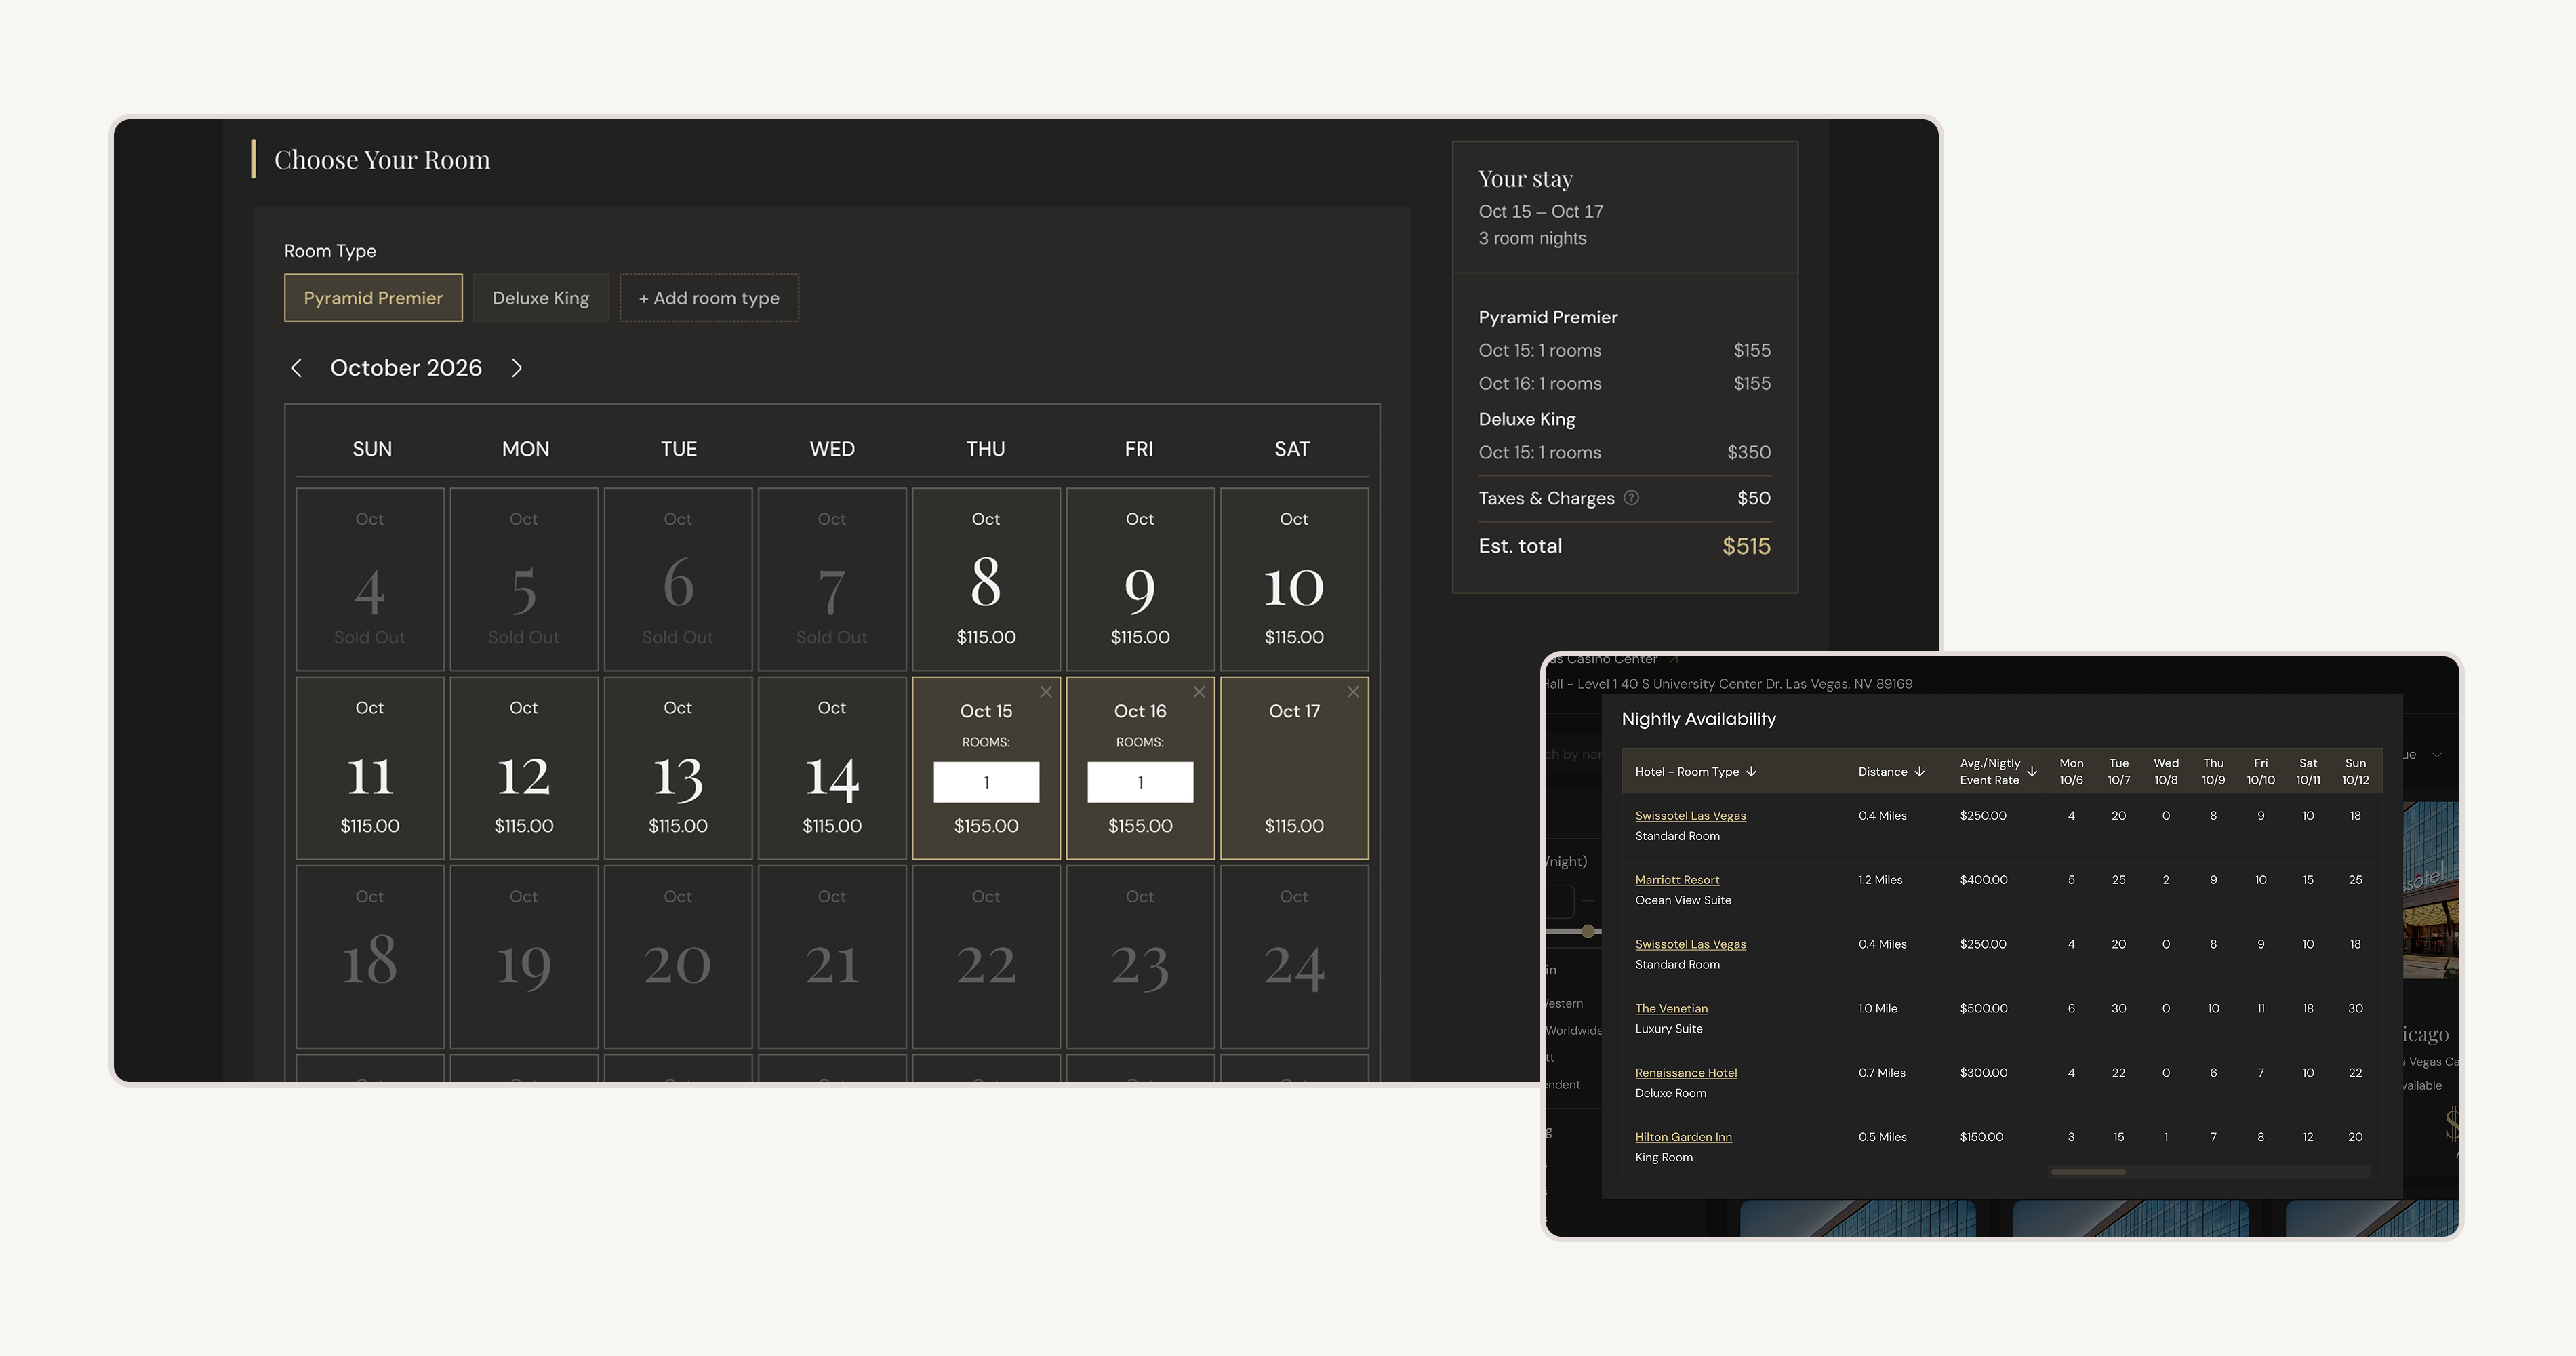The height and width of the screenshot is (1356, 2576).
Task: Open the Hilton Garden Inn link
Action: point(1683,1137)
